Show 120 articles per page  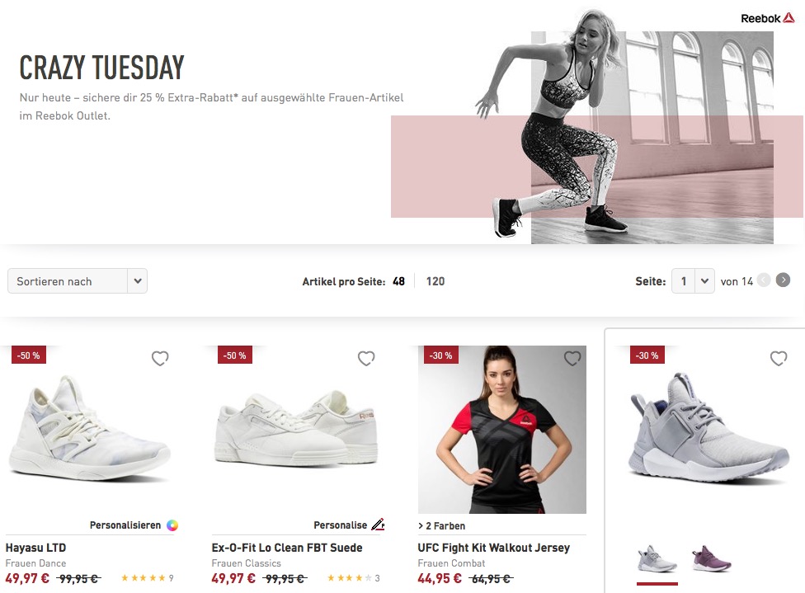point(435,281)
